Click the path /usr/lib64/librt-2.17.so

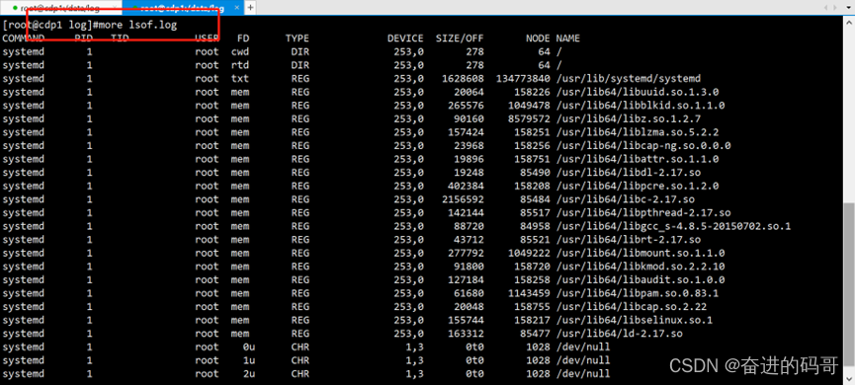[629, 240]
